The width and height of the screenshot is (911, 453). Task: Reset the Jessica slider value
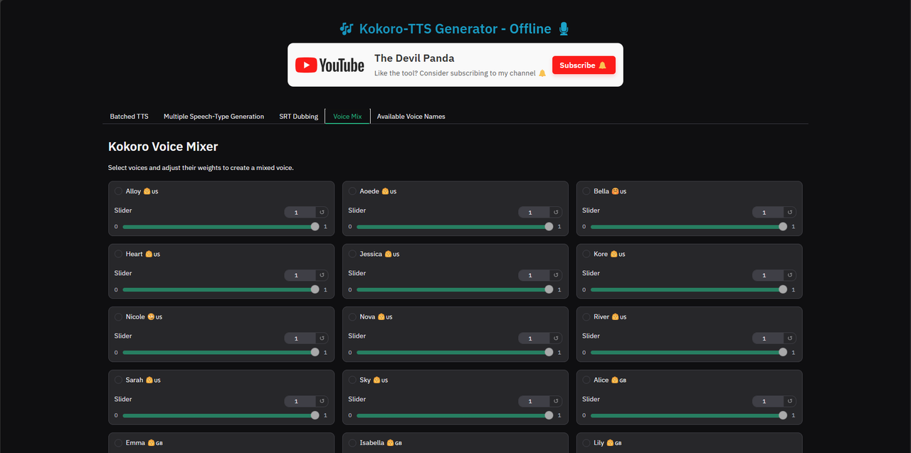tap(556, 275)
